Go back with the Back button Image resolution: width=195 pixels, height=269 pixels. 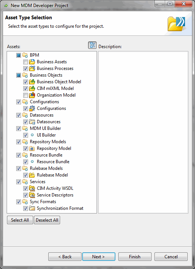pos(65,257)
